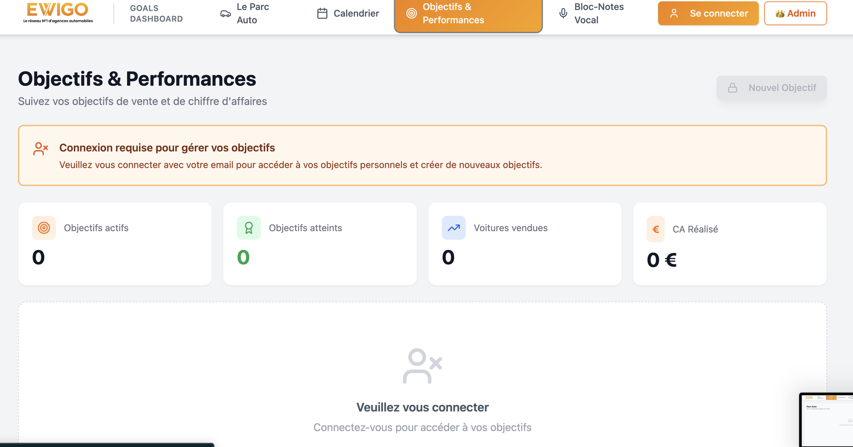Click the Objectifs & Performances page heading

(x=137, y=79)
